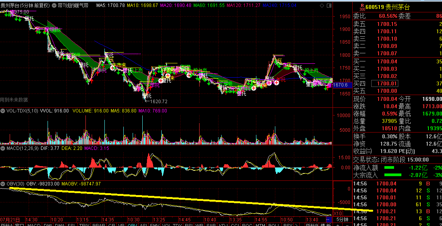Click the 总量 37905 value
Screen dimensions: 442x226
[389, 121]
